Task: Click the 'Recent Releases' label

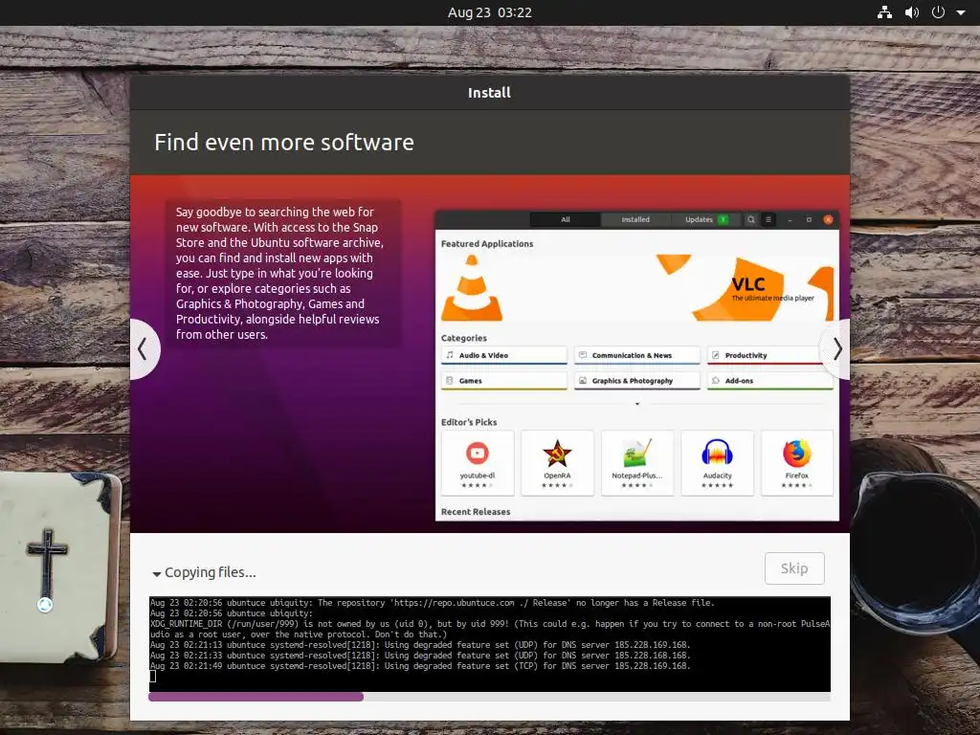Action: click(476, 512)
